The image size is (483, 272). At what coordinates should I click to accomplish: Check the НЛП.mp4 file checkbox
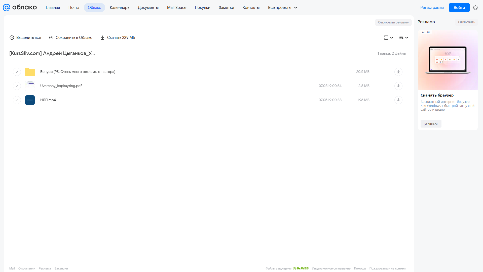pyautogui.click(x=17, y=100)
